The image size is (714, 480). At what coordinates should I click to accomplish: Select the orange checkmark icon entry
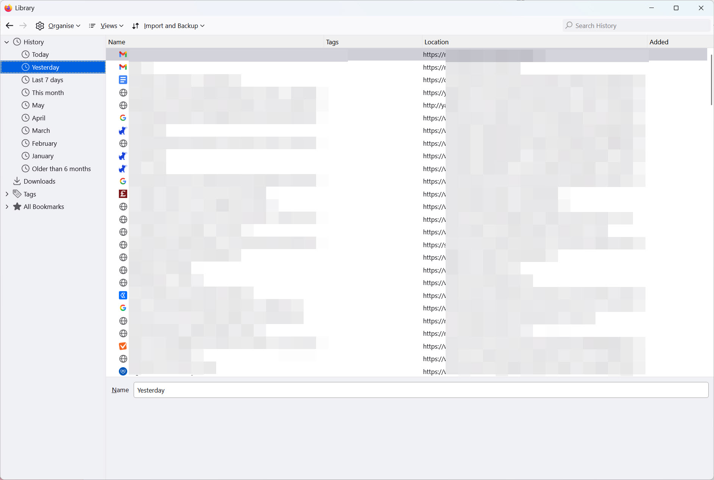pyautogui.click(x=123, y=346)
